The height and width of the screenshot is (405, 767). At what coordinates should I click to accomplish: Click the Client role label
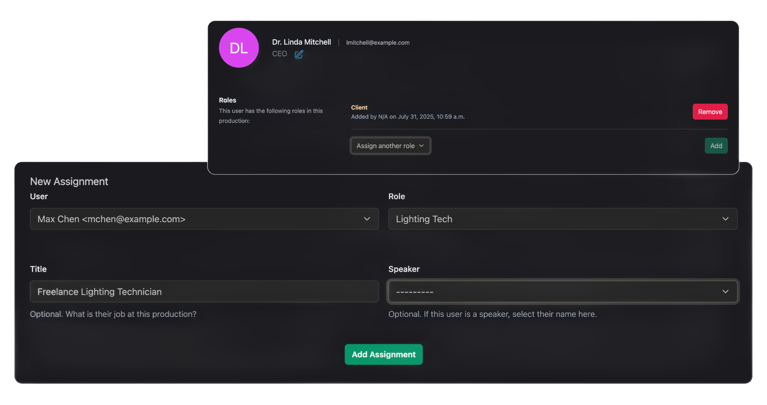pyautogui.click(x=359, y=107)
